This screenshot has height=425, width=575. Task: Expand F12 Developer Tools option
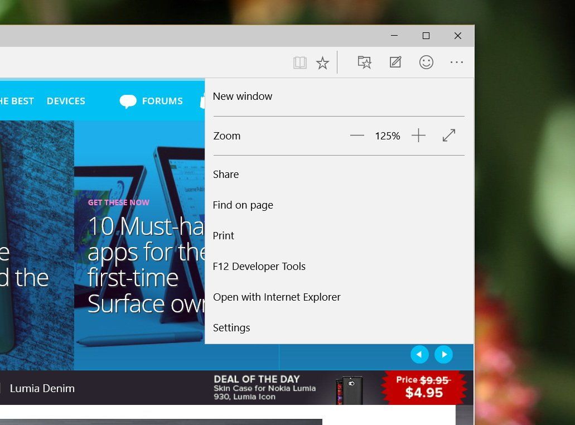[x=259, y=266]
